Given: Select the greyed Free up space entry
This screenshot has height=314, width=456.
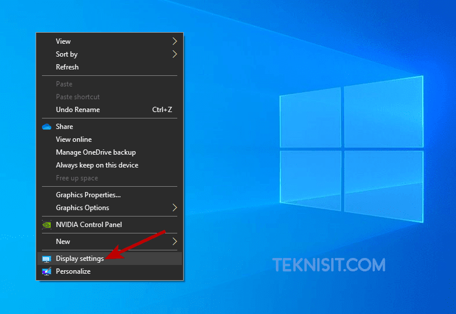Looking at the screenshot, I should 110,178.
